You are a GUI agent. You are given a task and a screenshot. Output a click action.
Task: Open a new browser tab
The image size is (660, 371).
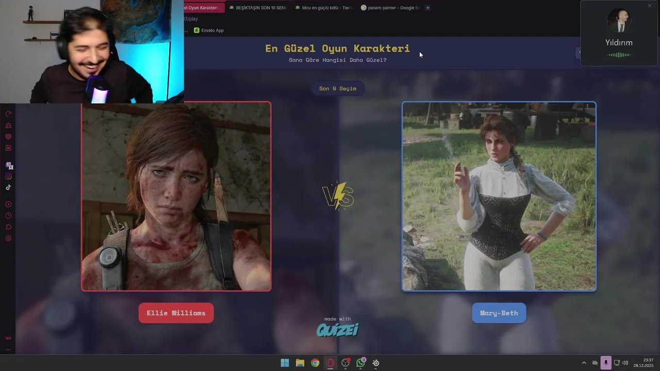(427, 8)
